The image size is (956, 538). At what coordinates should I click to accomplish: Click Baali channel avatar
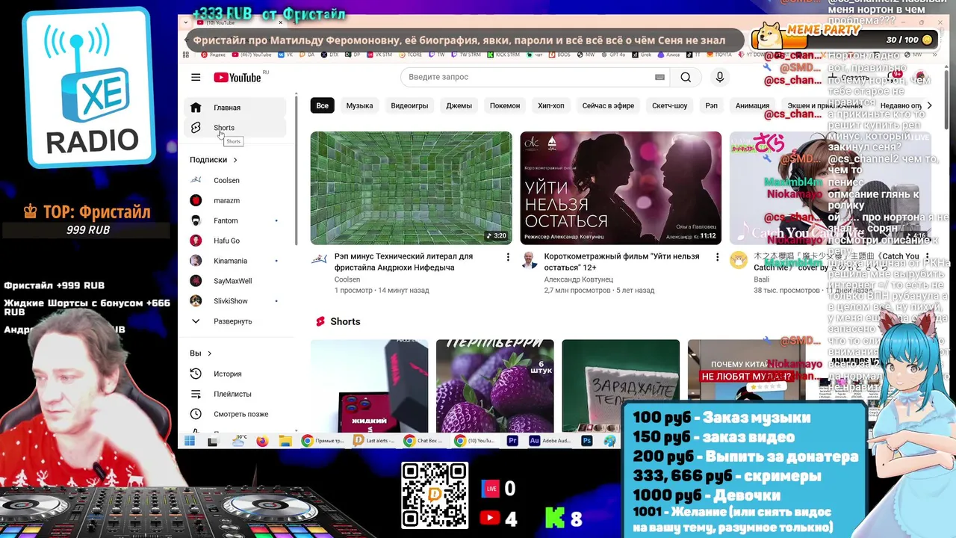tap(739, 259)
